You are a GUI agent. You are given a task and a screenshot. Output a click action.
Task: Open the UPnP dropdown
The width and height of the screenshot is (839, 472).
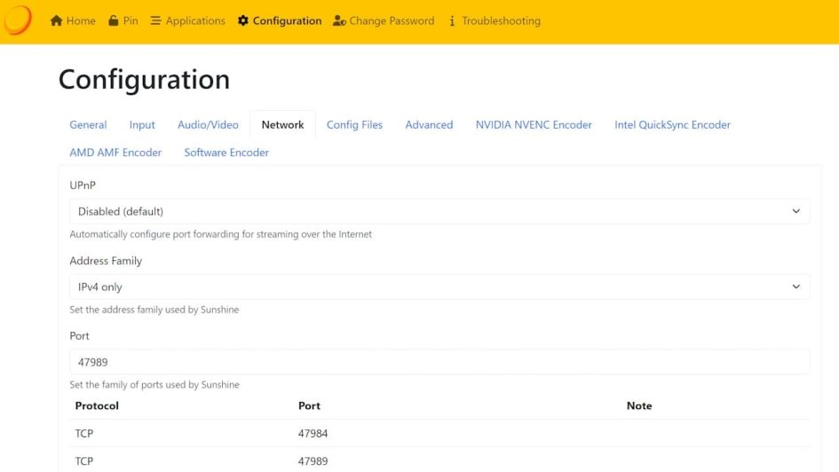click(439, 211)
